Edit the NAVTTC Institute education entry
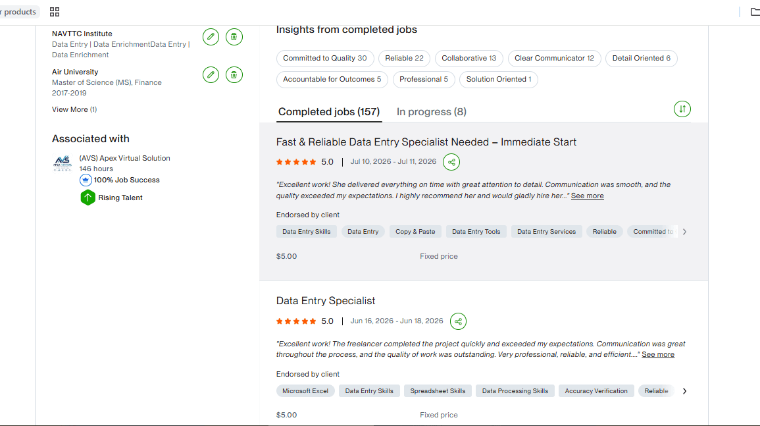The image size is (760, 426). point(211,37)
